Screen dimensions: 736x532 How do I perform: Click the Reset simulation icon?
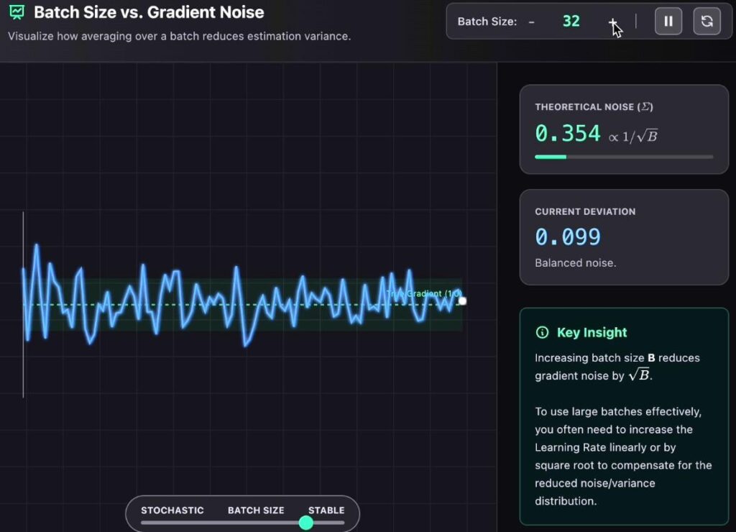(707, 21)
